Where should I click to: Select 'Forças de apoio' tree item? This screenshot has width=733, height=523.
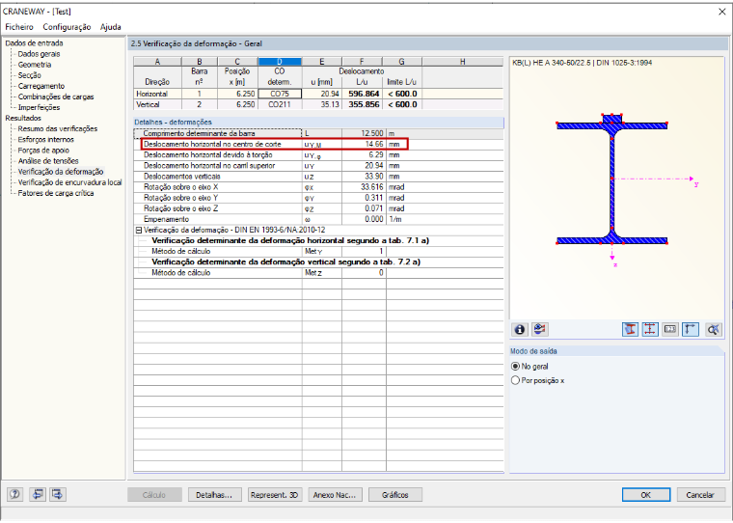[x=43, y=151]
